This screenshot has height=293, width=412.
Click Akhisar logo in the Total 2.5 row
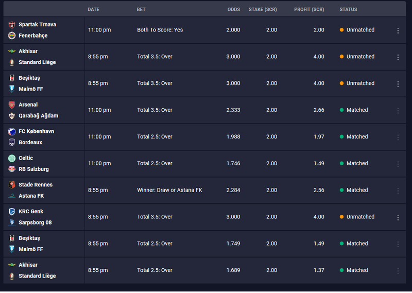(11, 265)
